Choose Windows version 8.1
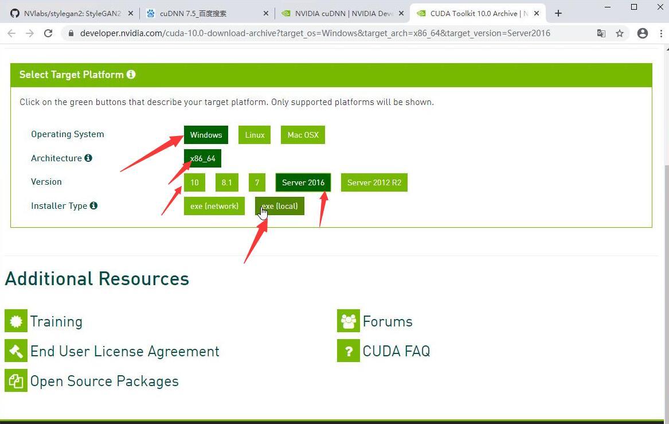This screenshot has height=424, width=669. (227, 182)
